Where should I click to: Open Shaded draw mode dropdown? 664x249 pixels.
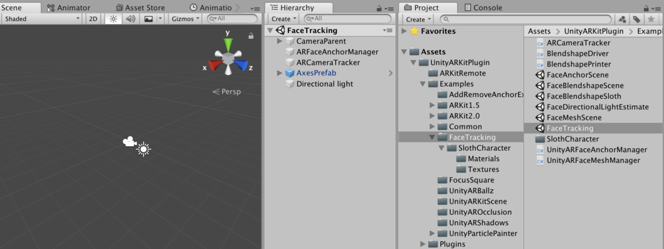[41, 19]
